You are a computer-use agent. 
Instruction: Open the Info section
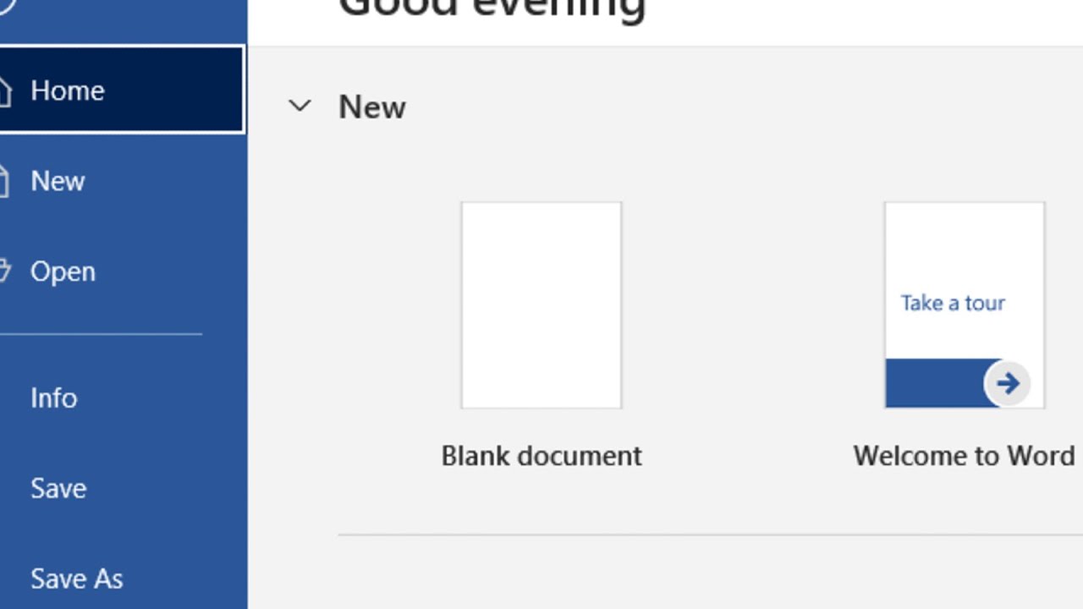click(x=122, y=398)
